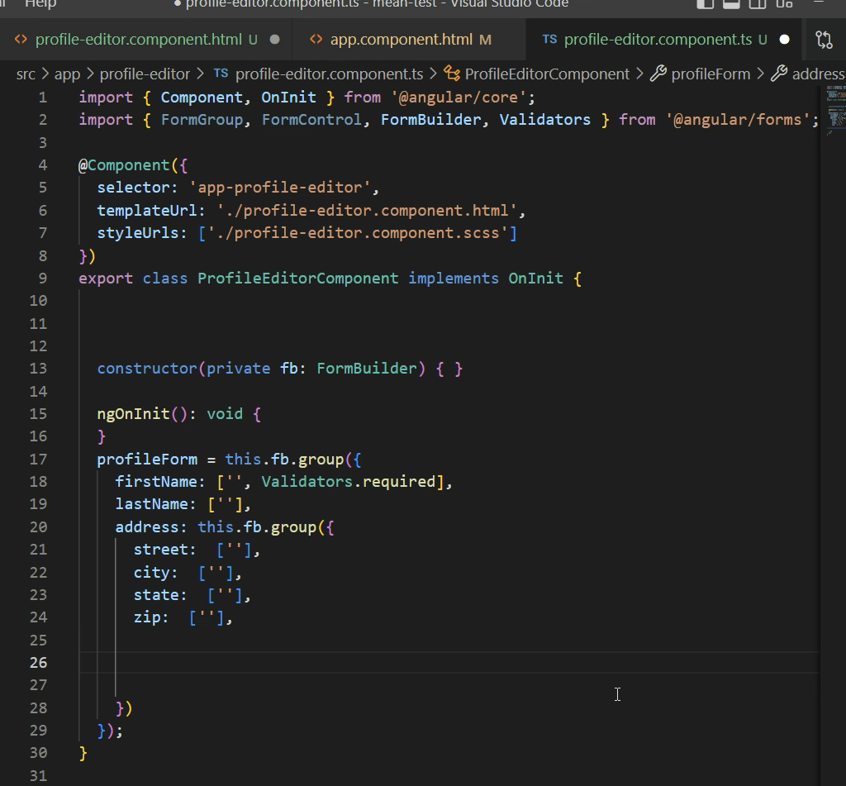Click the TS icon on the active tab
The width and height of the screenshot is (846, 786).
(x=549, y=40)
